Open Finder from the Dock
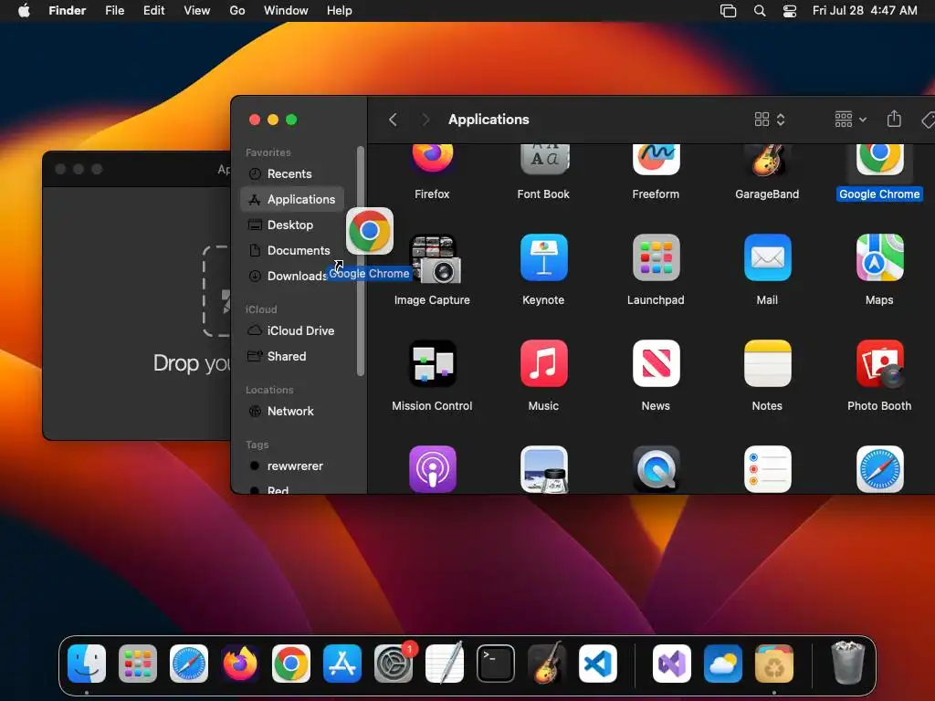The height and width of the screenshot is (701, 935). [x=87, y=664]
